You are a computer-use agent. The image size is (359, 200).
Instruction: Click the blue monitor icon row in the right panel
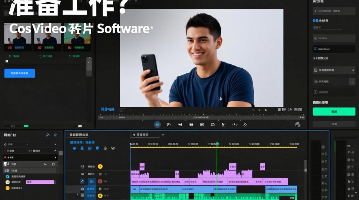[x=334, y=49]
